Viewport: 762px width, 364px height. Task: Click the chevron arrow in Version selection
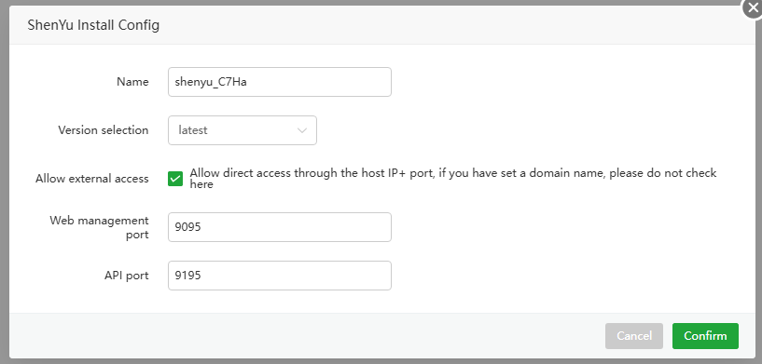[x=302, y=130]
